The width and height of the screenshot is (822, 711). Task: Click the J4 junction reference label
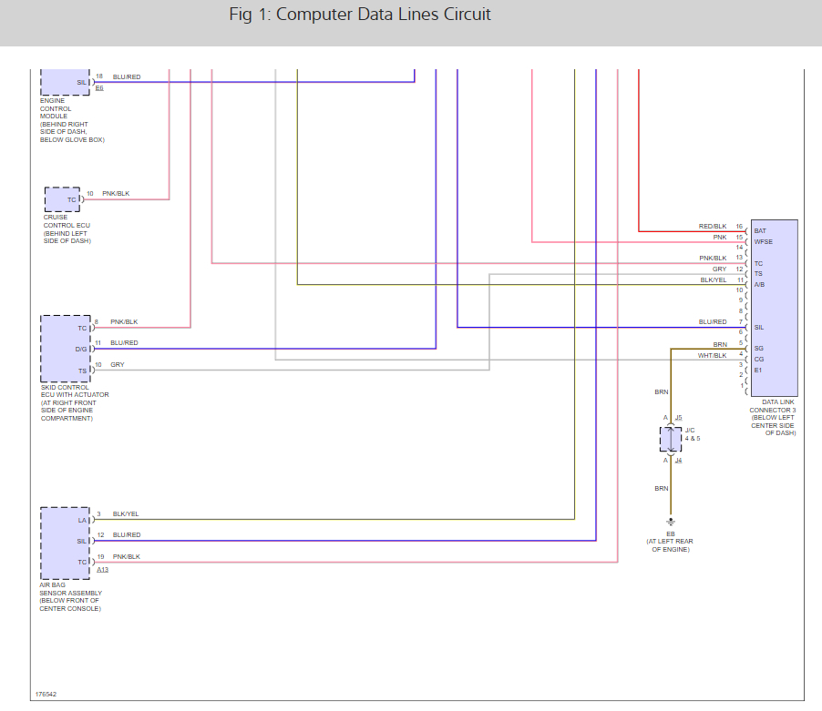pyautogui.click(x=678, y=461)
